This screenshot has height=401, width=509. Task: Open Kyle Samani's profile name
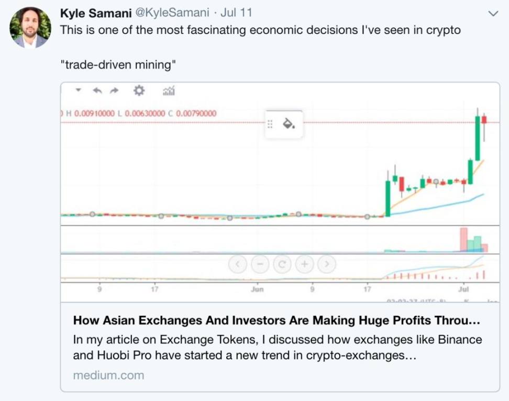tap(96, 13)
